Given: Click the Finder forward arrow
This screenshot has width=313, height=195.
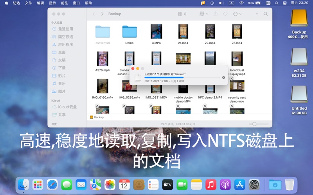Looking at the screenshot, I should [103, 14].
